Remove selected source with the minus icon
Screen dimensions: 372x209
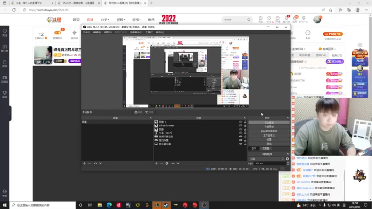point(161,163)
